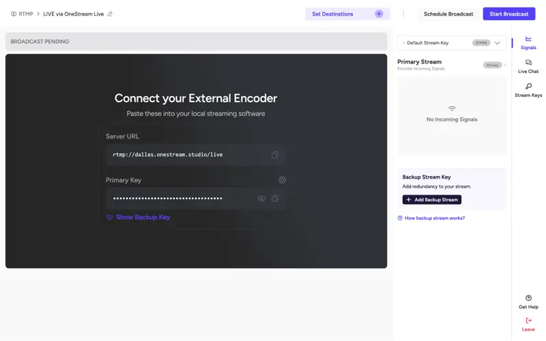Click the edit pencil icon beside broadcast title

110,14
